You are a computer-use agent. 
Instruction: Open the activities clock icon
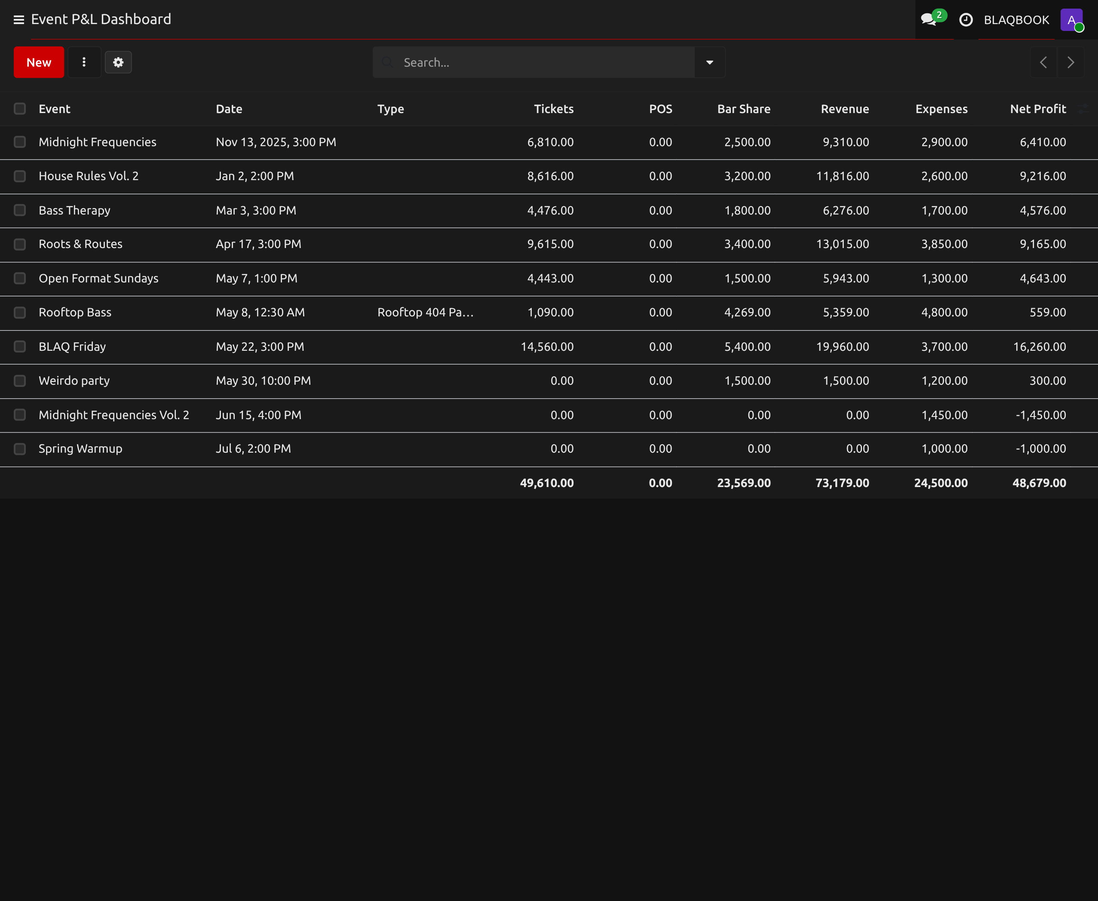pos(966,20)
